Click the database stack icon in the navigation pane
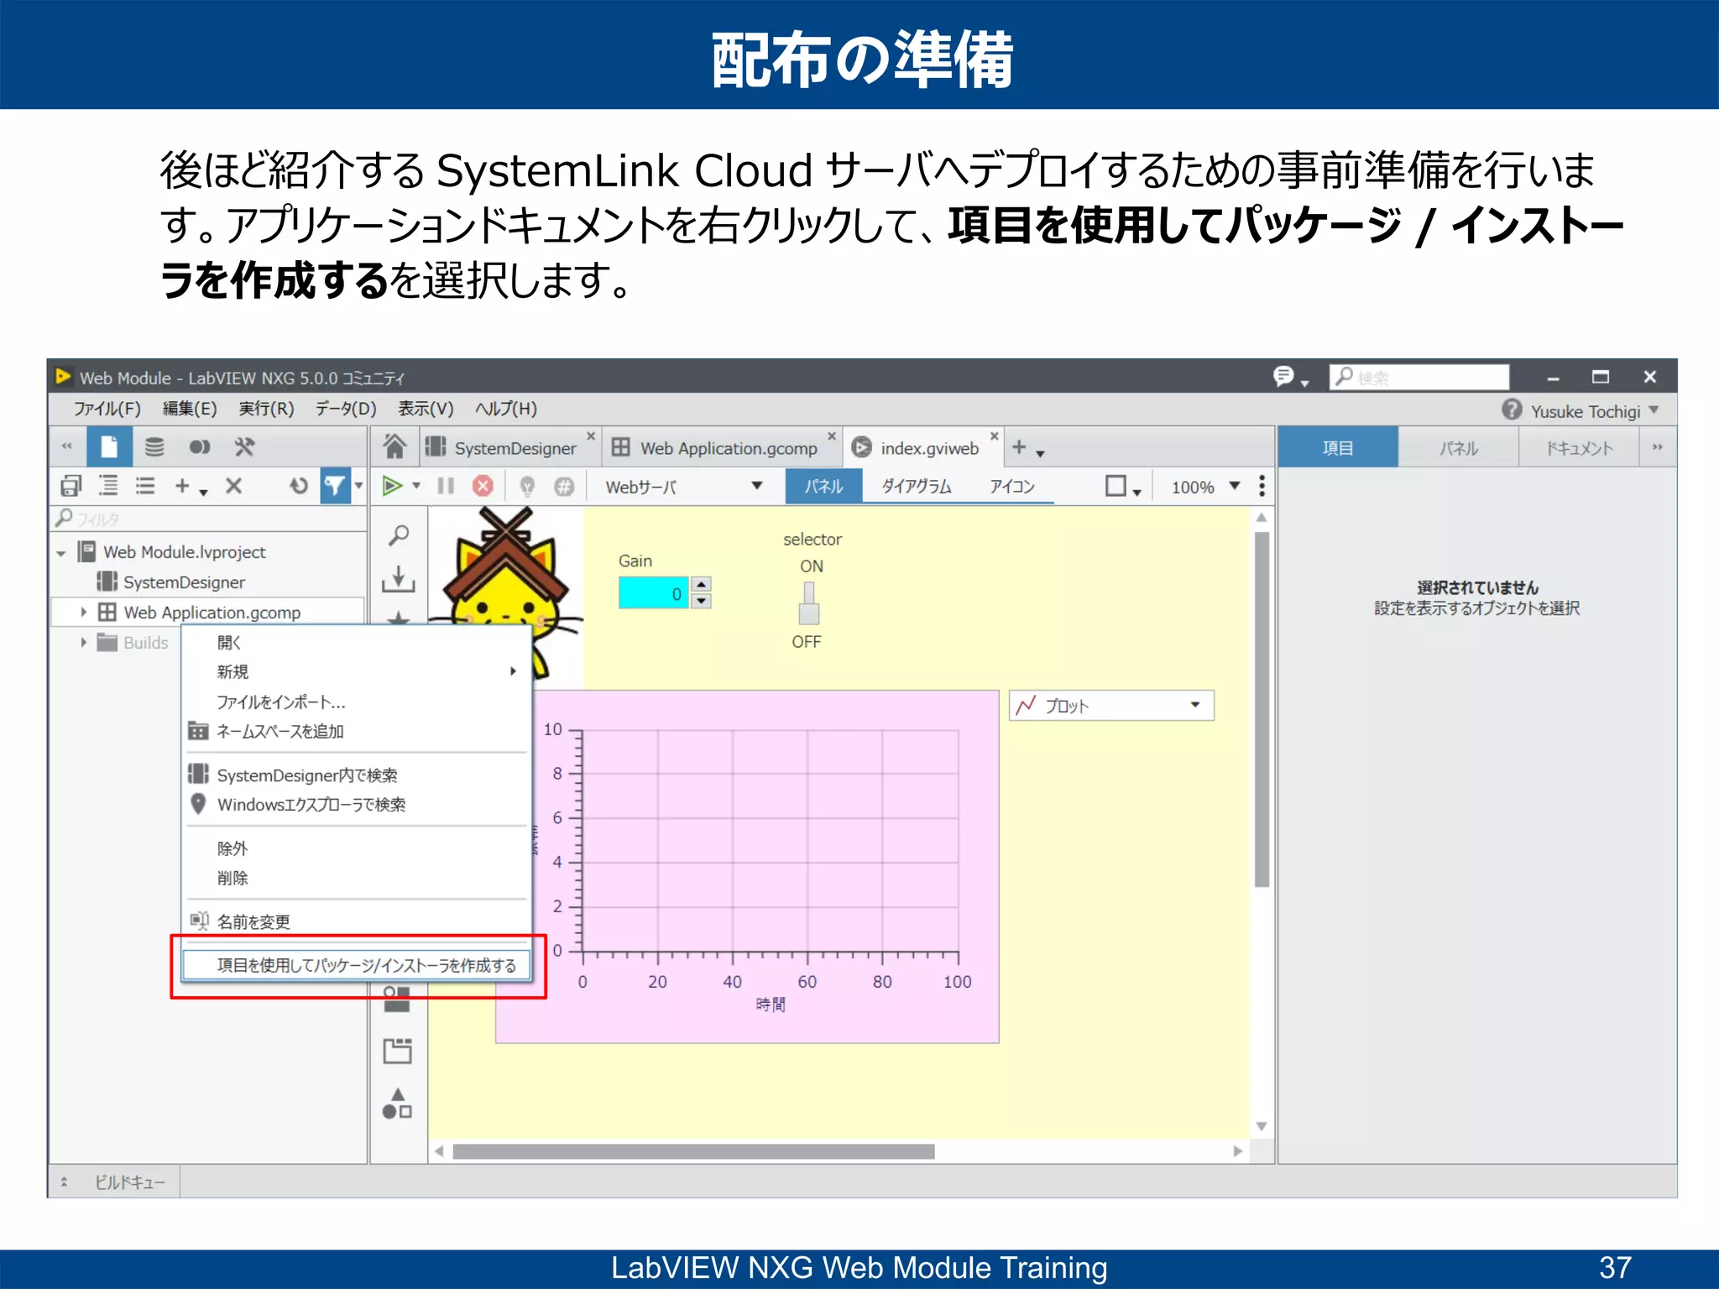This screenshot has height=1289, width=1719. click(x=154, y=446)
